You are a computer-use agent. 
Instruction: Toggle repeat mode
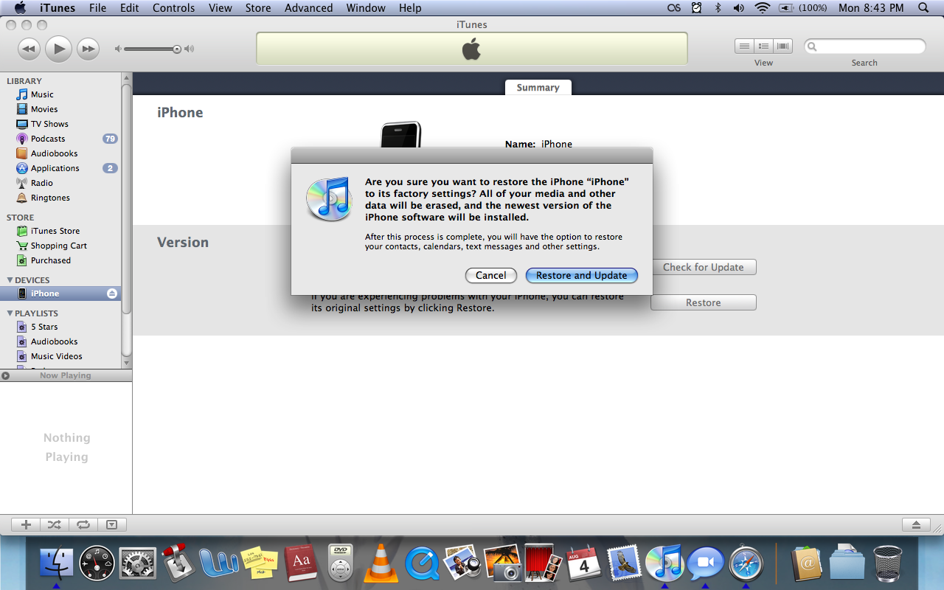click(83, 525)
